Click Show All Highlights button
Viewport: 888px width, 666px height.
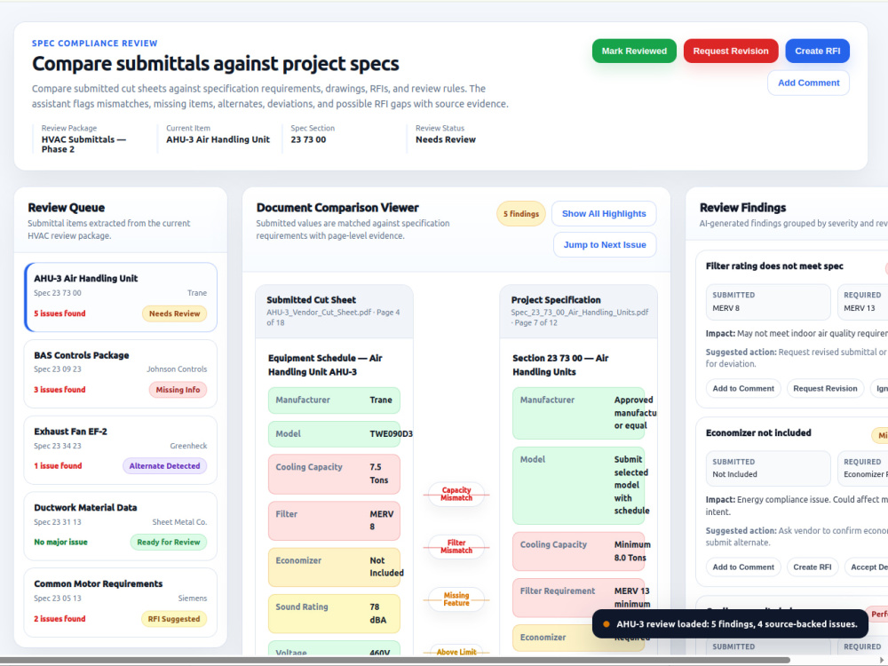pyautogui.click(x=604, y=213)
